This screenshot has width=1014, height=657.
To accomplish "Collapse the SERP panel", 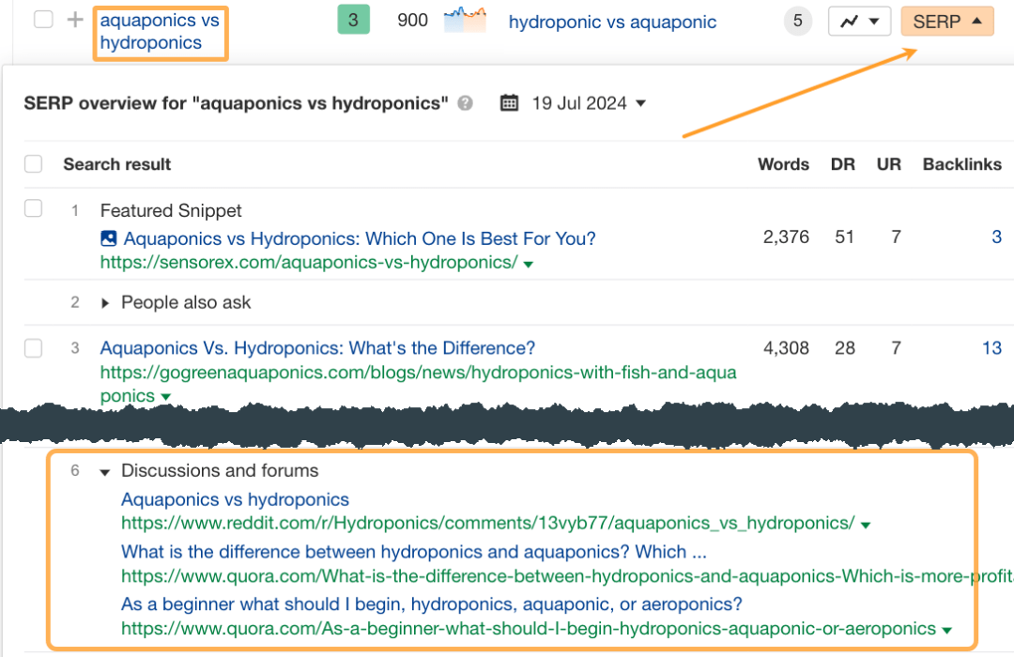I will [x=947, y=20].
